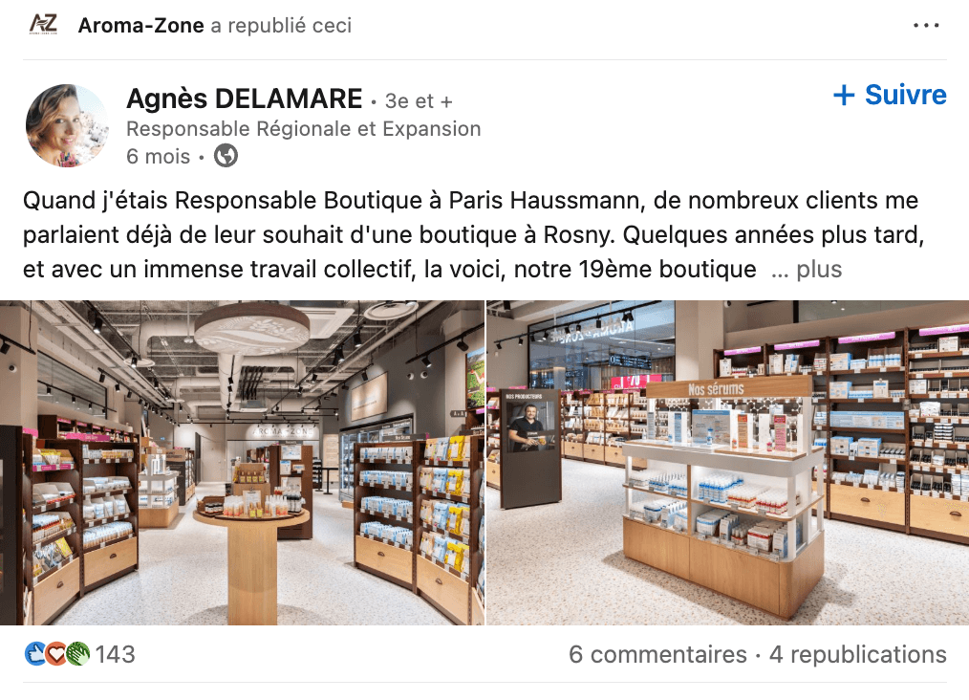969x700 pixels.
Task: Follow Agnès Delamare with Suivre button
Action: point(890,96)
